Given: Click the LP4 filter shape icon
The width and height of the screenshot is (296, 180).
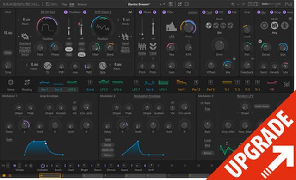Looking at the screenshot, I should pyautogui.click(x=172, y=27).
